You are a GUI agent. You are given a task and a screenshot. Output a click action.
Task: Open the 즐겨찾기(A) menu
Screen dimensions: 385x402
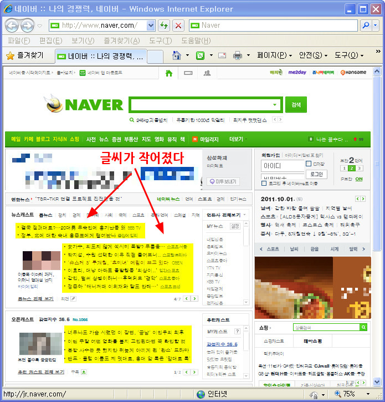click(122, 40)
